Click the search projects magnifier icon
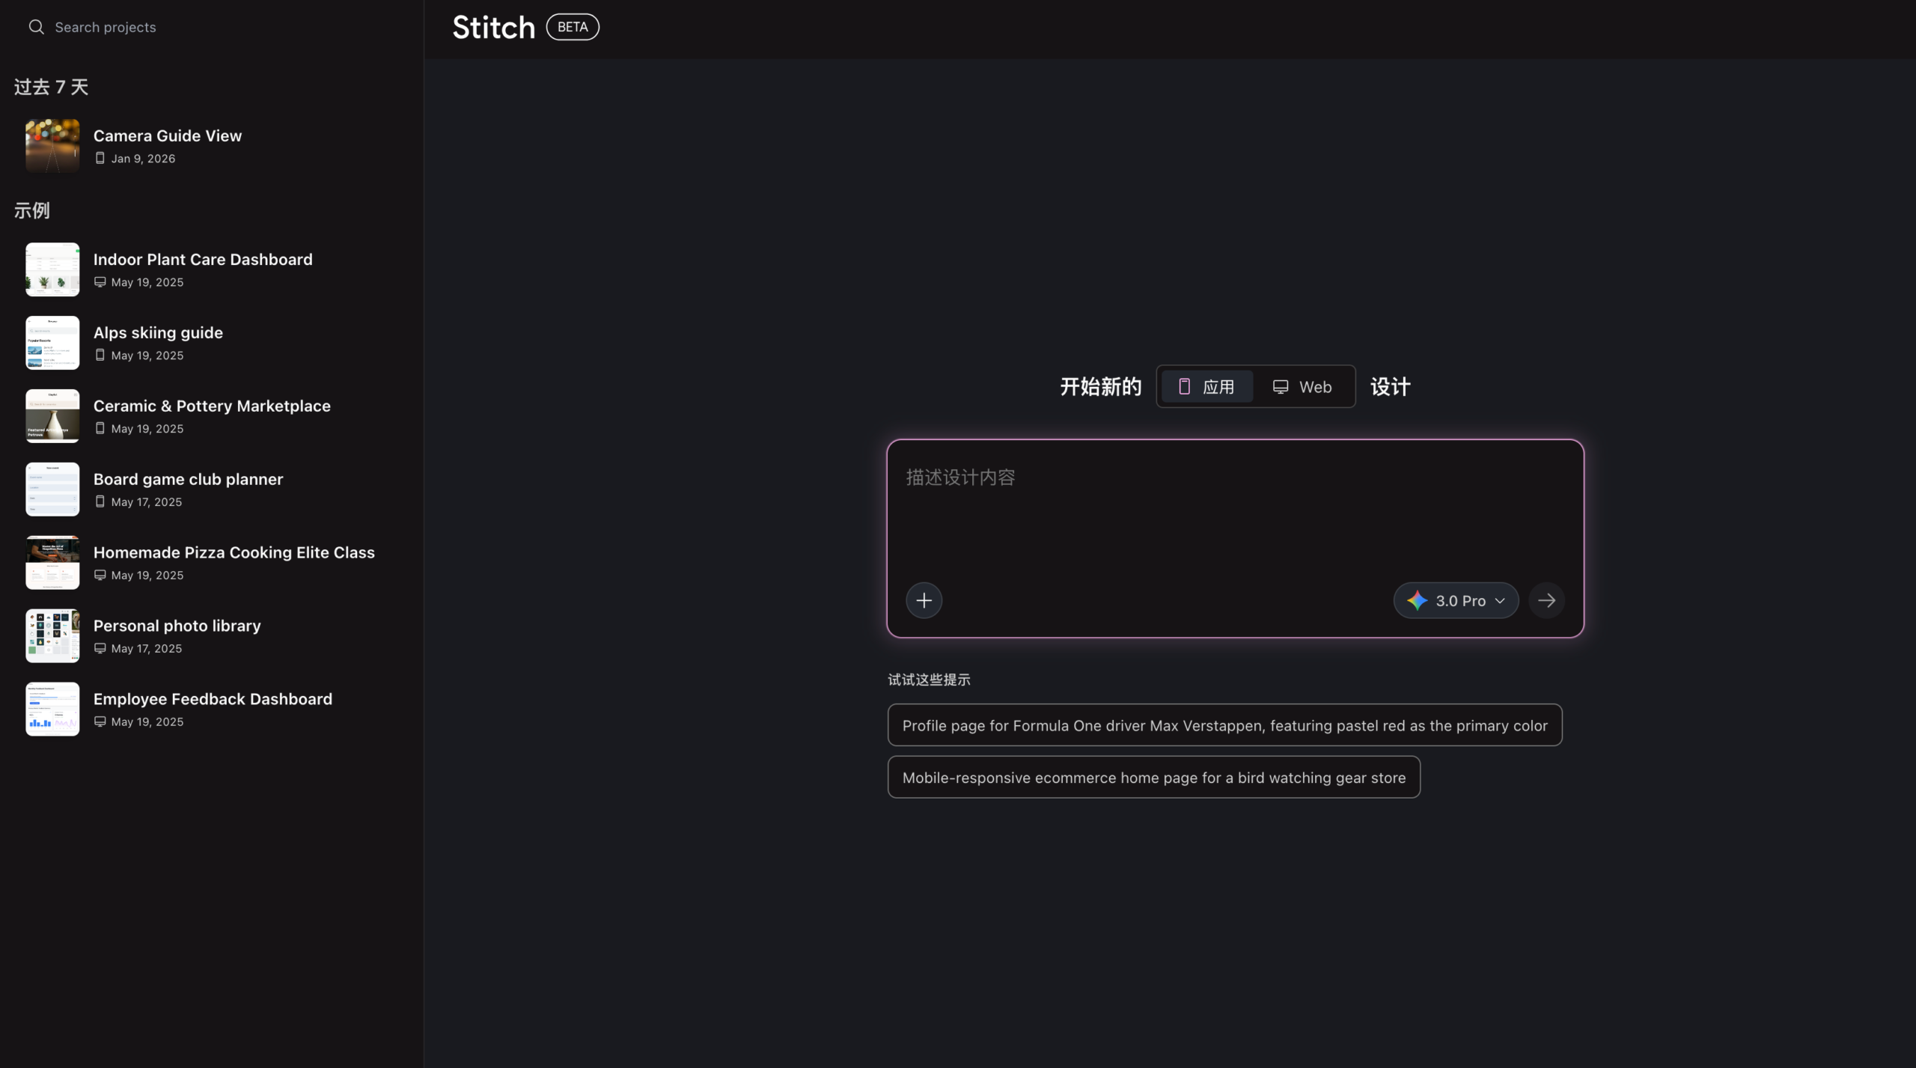 click(36, 27)
